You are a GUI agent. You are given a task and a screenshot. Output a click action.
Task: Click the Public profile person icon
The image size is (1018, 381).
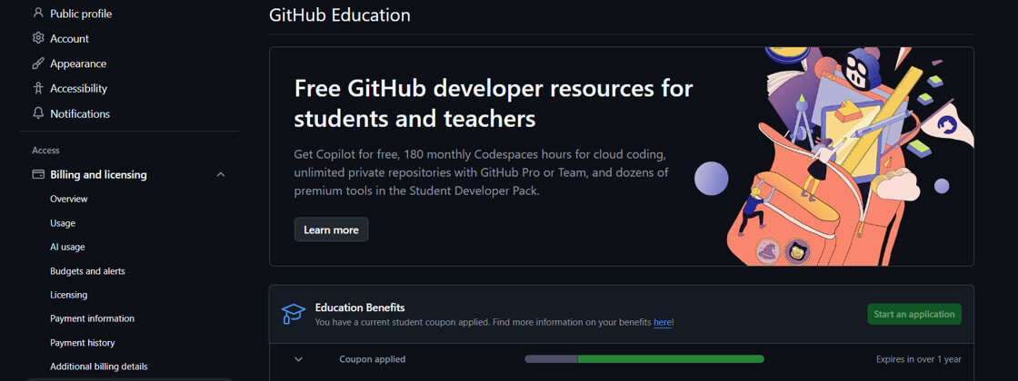[38, 13]
